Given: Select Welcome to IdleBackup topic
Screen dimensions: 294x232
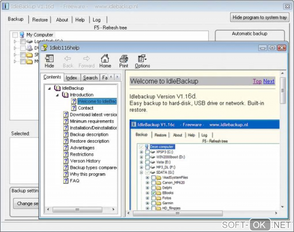Looking at the screenshot, I should pyautogui.click(x=97, y=101).
